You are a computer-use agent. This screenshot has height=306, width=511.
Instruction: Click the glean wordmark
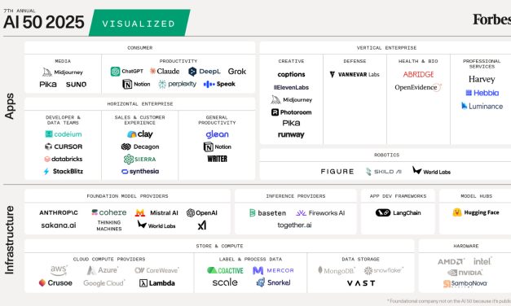tap(217, 134)
